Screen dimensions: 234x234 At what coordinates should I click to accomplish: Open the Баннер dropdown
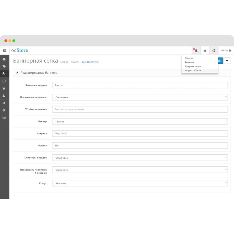140,121
